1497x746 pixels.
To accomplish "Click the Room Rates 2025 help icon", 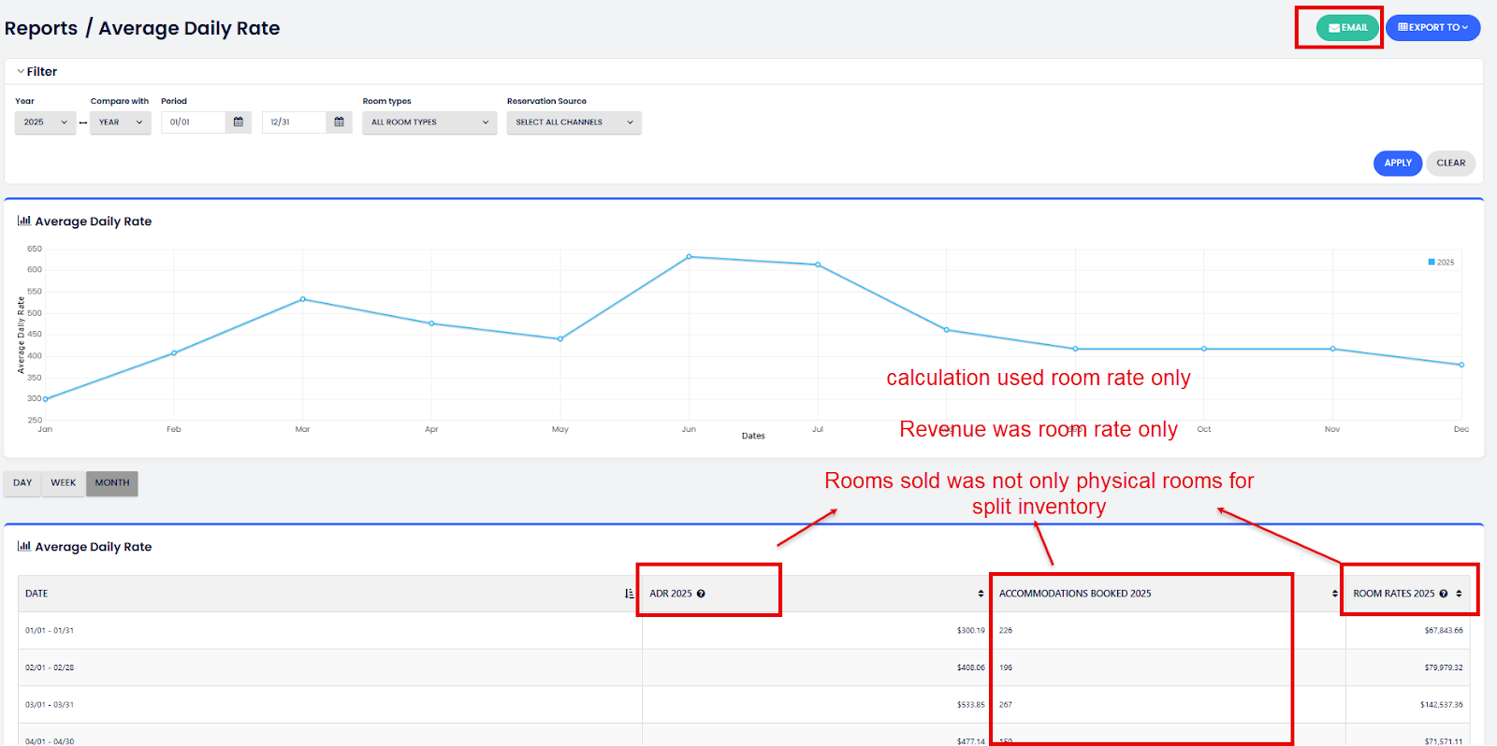I will coord(1444,594).
